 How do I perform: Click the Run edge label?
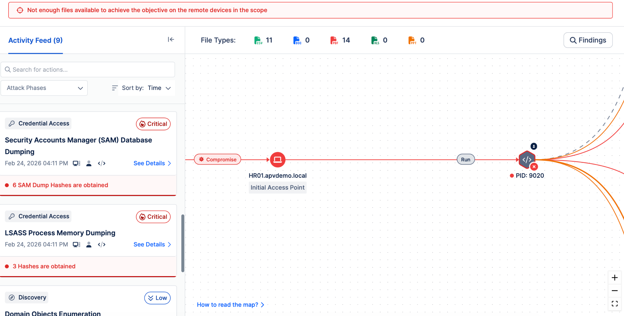[466, 160]
